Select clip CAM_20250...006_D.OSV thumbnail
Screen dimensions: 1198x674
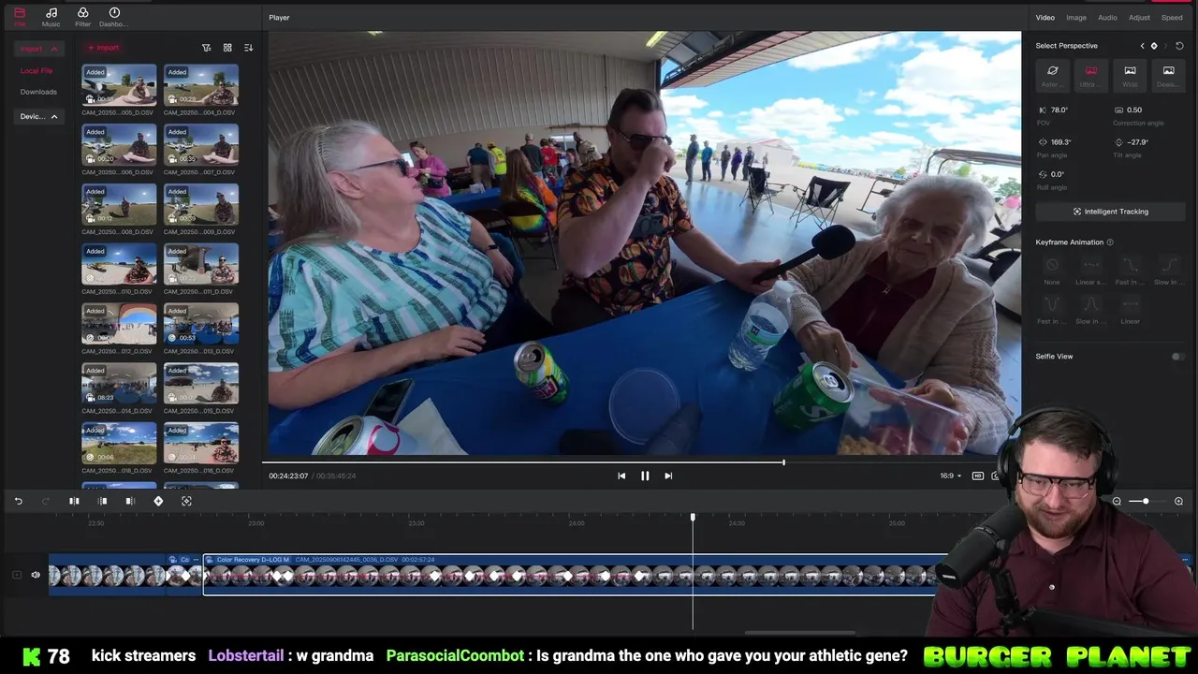click(x=119, y=145)
